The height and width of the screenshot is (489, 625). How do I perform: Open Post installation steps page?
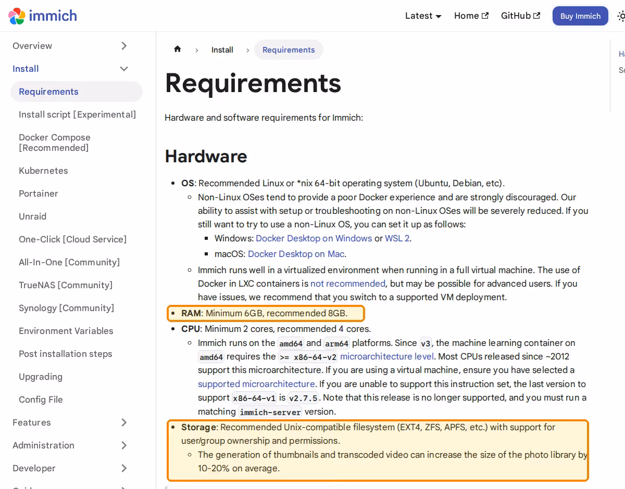tap(65, 354)
